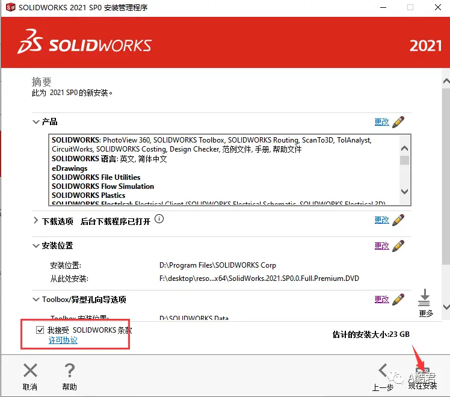Viewport: 450px width, 397px height.
Task: Click 更改 link for 下载选项
Action: [381, 220]
